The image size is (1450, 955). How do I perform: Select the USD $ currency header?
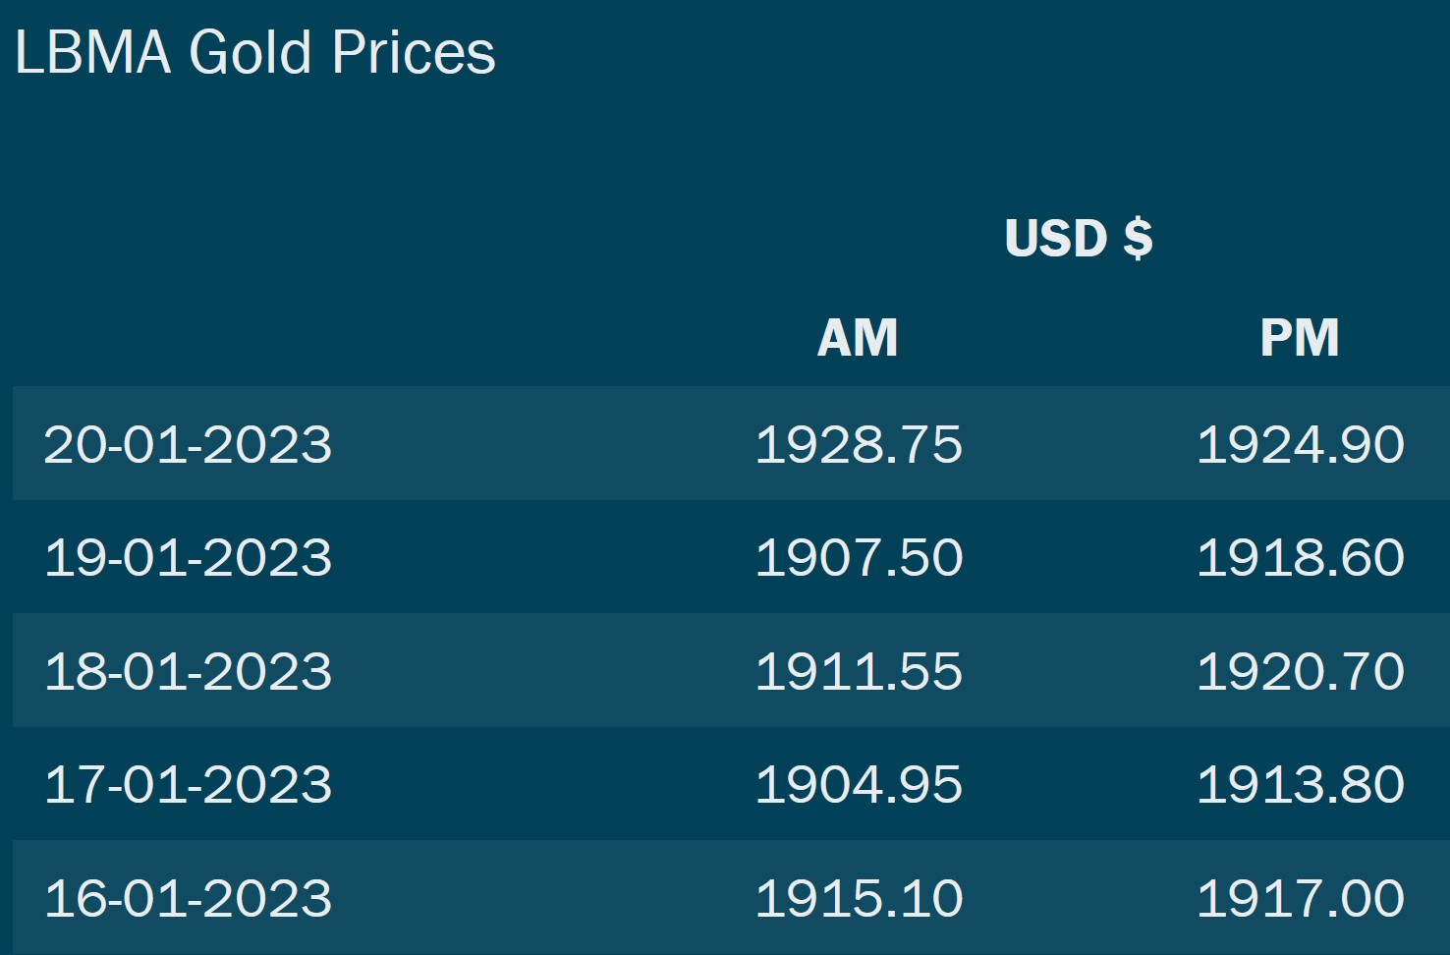click(x=1079, y=238)
